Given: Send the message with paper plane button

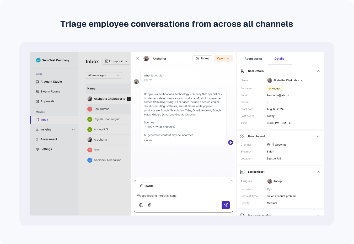Looking at the screenshot, I should (226, 205).
